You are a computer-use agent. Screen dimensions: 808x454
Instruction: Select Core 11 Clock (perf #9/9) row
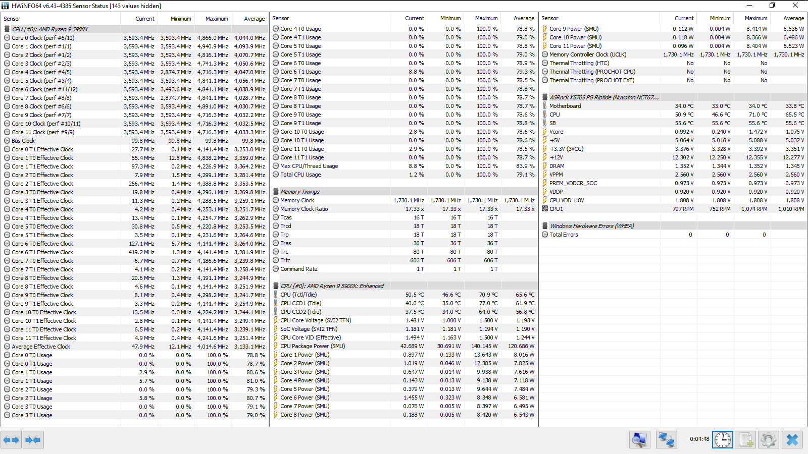coord(134,132)
